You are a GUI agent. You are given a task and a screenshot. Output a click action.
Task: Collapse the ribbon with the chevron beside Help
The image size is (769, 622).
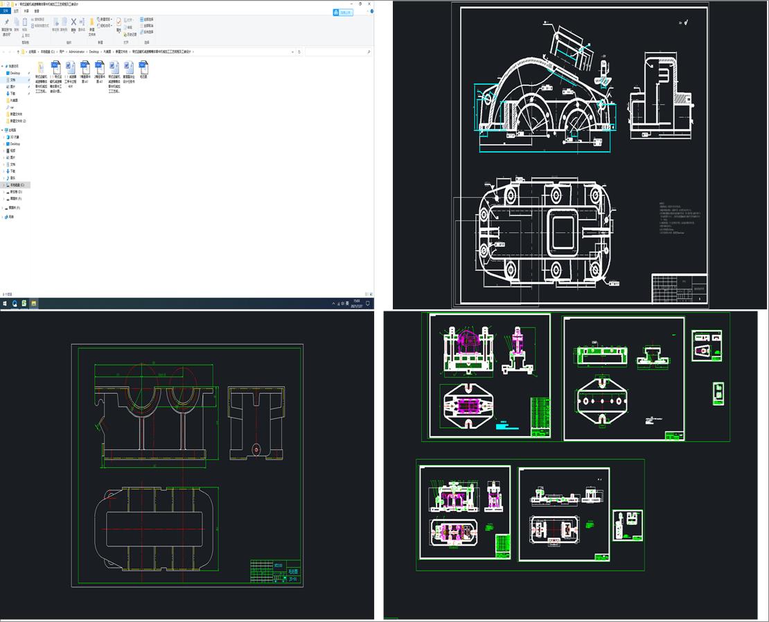pyautogui.click(x=367, y=11)
